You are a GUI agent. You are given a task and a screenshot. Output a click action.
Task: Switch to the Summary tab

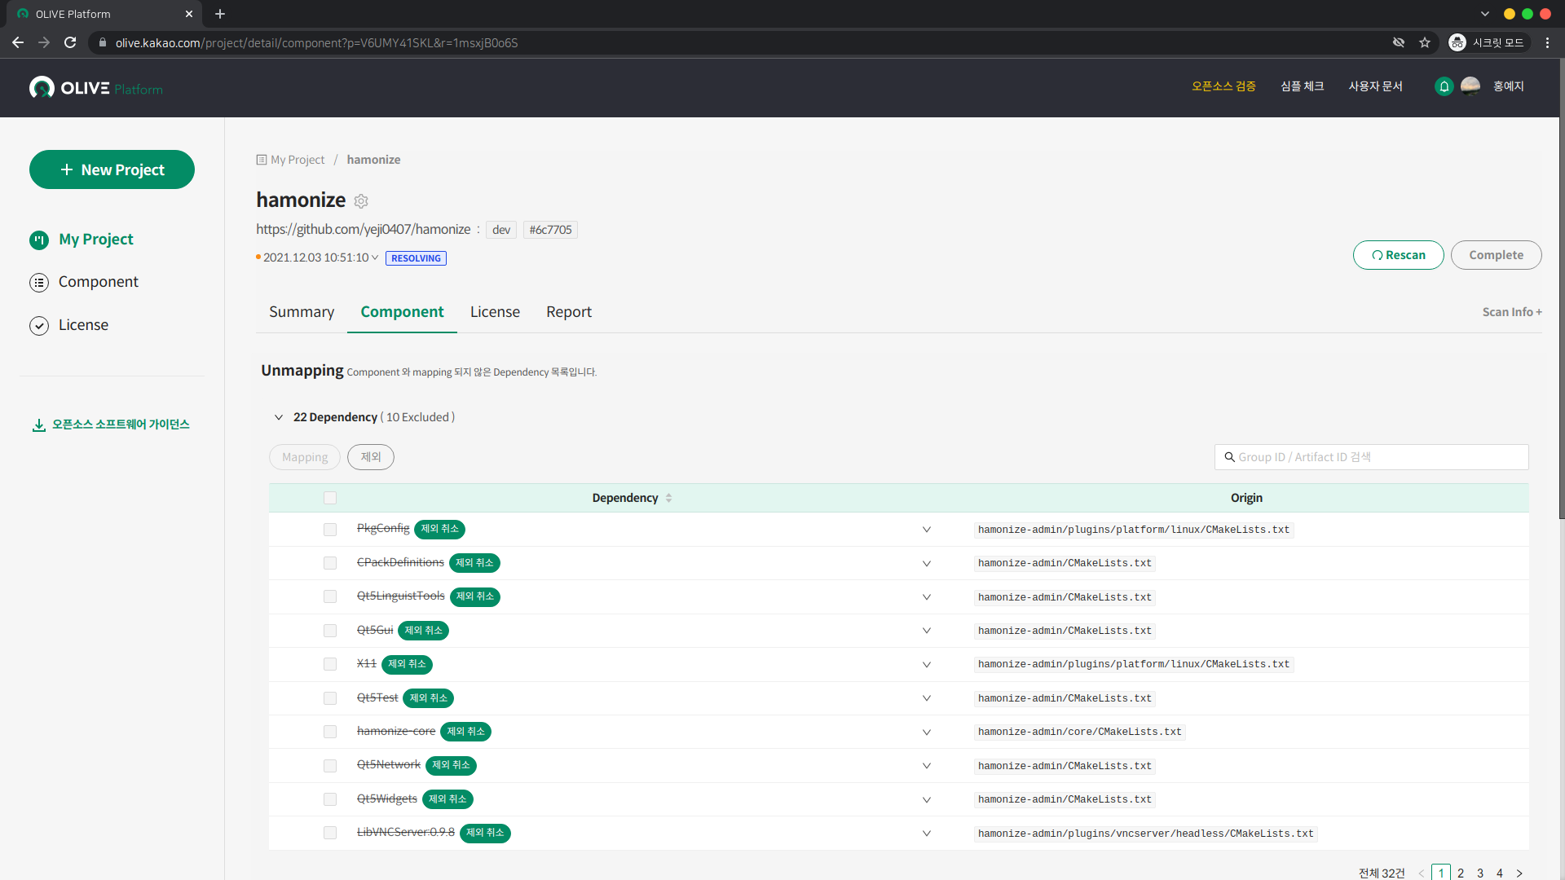302,312
